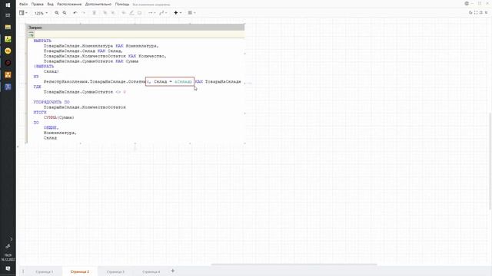
Task: Click the line color pencil icon
Action: point(131,13)
